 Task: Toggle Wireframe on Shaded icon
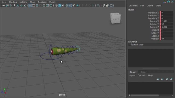click(x=67, y=5)
